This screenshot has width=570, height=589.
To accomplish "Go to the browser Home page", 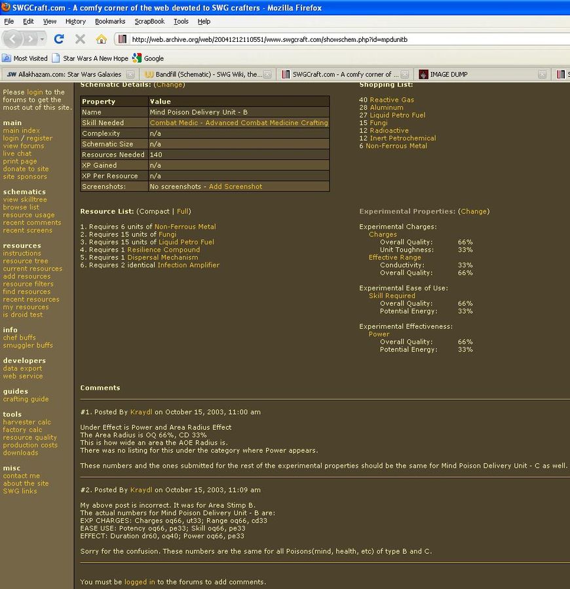I will pyautogui.click(x=101, y=39).
